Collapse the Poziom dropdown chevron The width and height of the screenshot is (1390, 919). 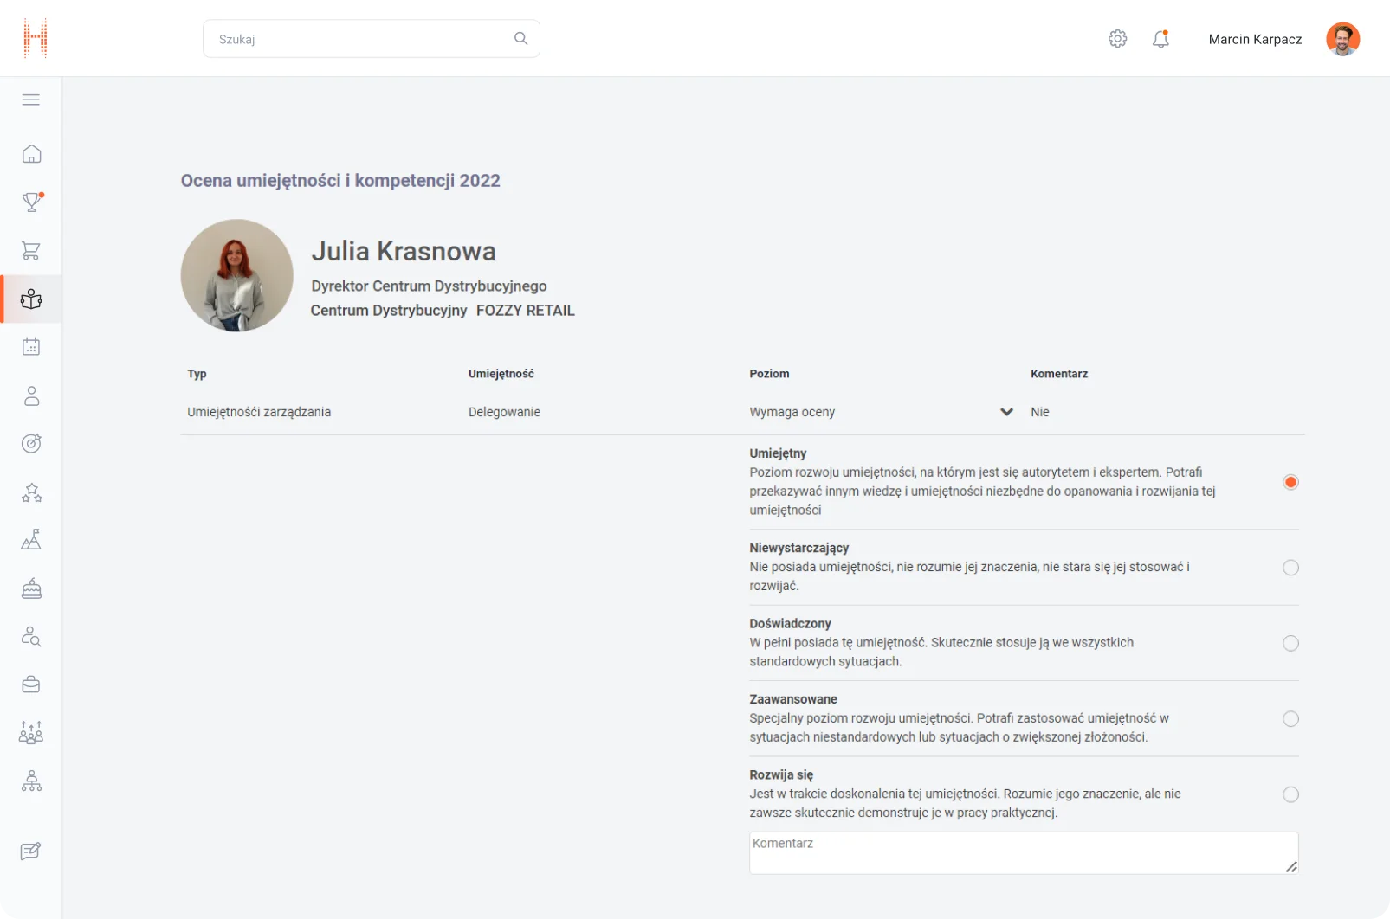click(1006, 412)
